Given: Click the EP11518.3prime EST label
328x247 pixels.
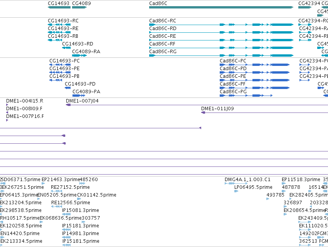Looking at the screenshot, I should (301, 180).
